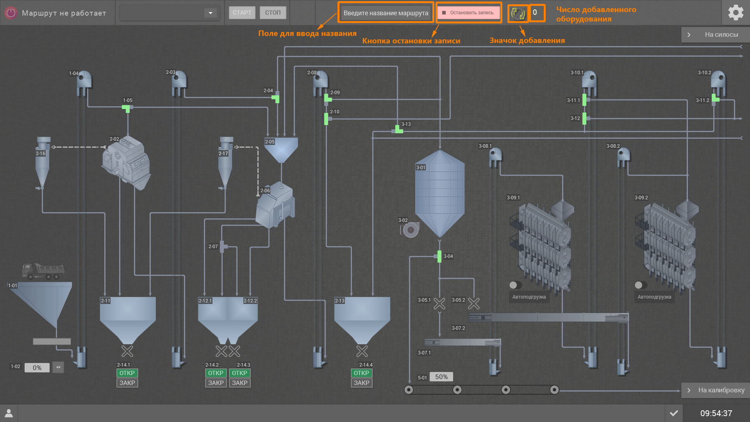The width and height of the screenshot is (750, 422).
Task: Click the user profile icon
Action: (x=9, y=413)
